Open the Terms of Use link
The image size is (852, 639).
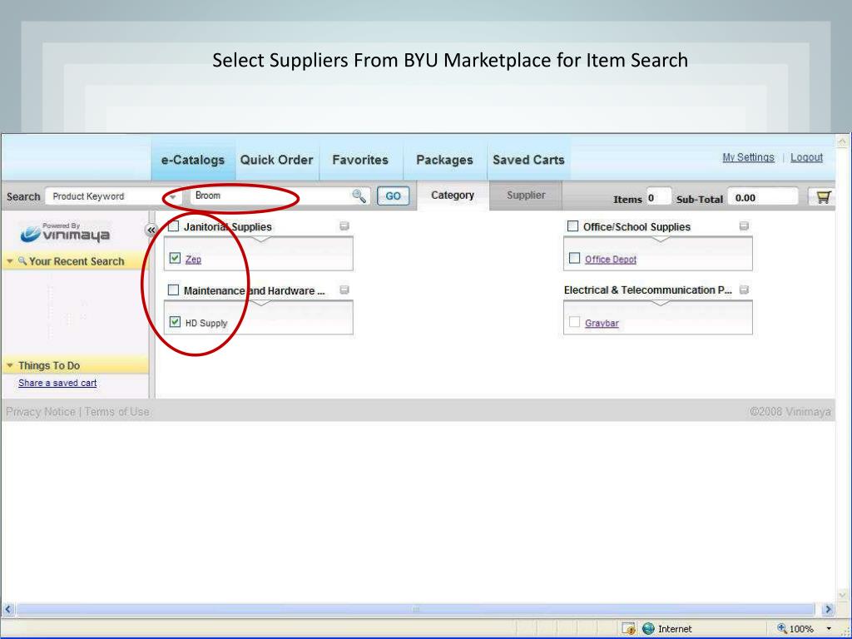[116, 411]
